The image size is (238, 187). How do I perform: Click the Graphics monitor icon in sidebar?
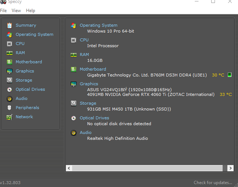click(x=9, y=71)
